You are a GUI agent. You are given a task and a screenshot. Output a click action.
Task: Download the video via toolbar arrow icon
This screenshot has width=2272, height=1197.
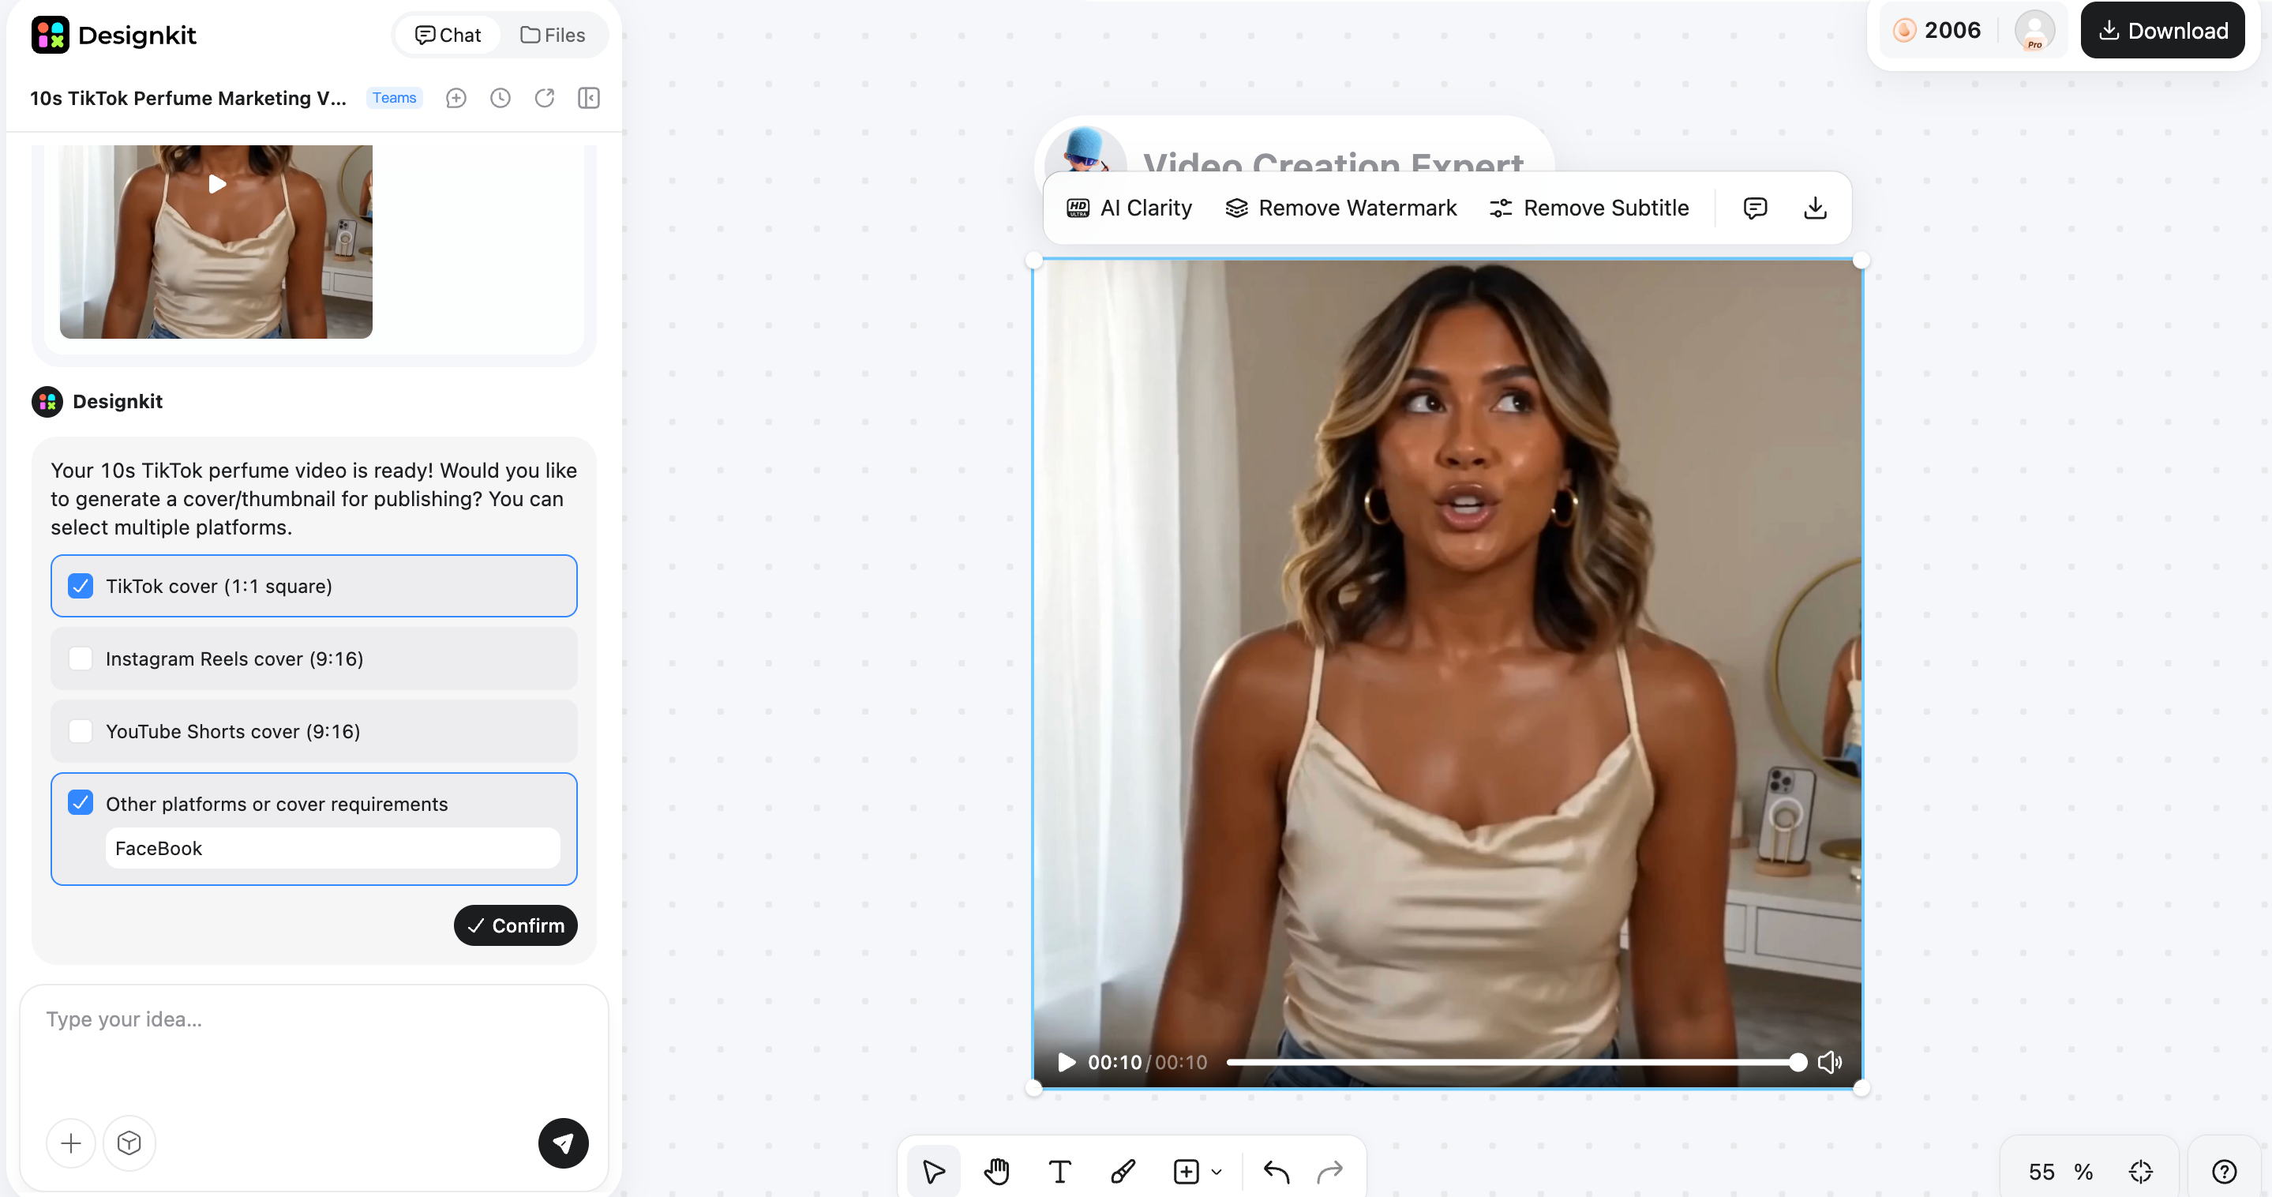(x=1815, y=208)
